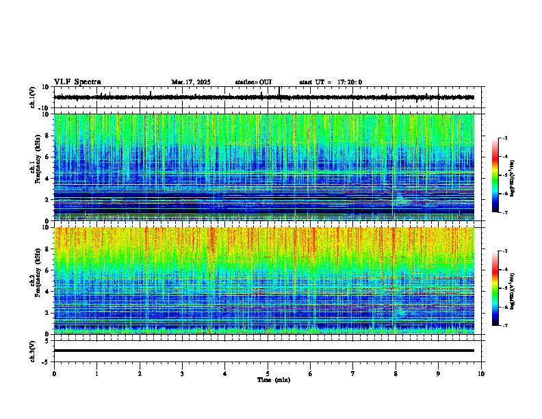Click the "-7" tick on ch.2 color bar

click(x=504, y=326)
